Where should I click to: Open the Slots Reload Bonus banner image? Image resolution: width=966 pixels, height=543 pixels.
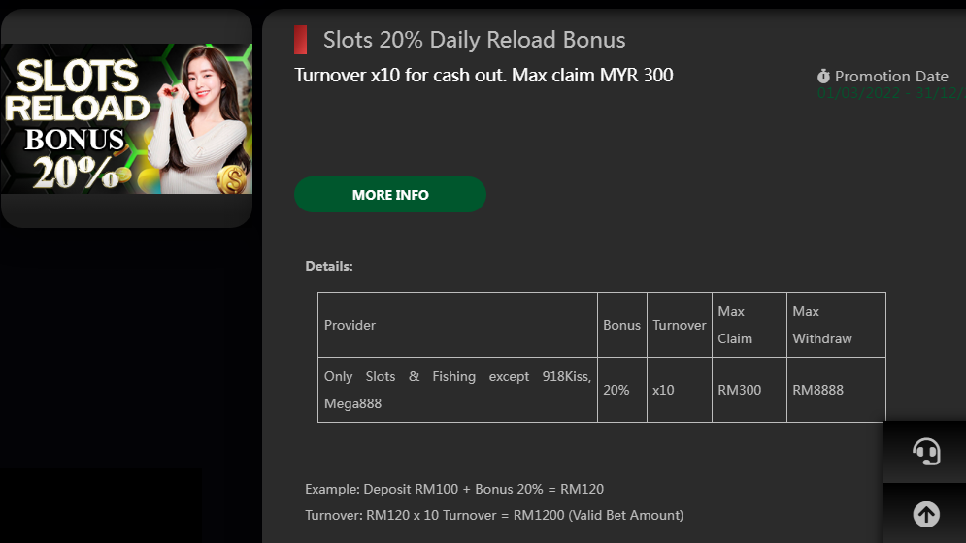126,118
